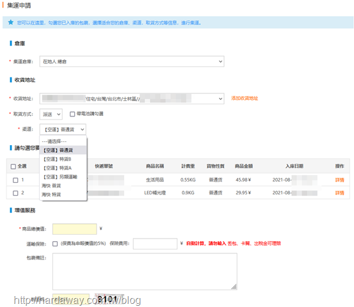This screenshot has width=354, height=307.
Task: Pick the 海快 普貨 option
Action: point(63,185)
